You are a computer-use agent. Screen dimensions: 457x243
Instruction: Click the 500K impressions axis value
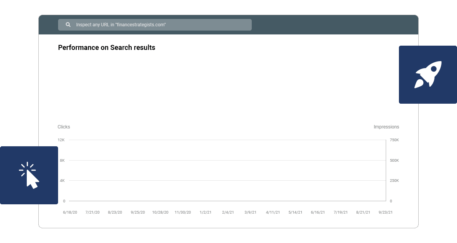(x=394, y=160)
